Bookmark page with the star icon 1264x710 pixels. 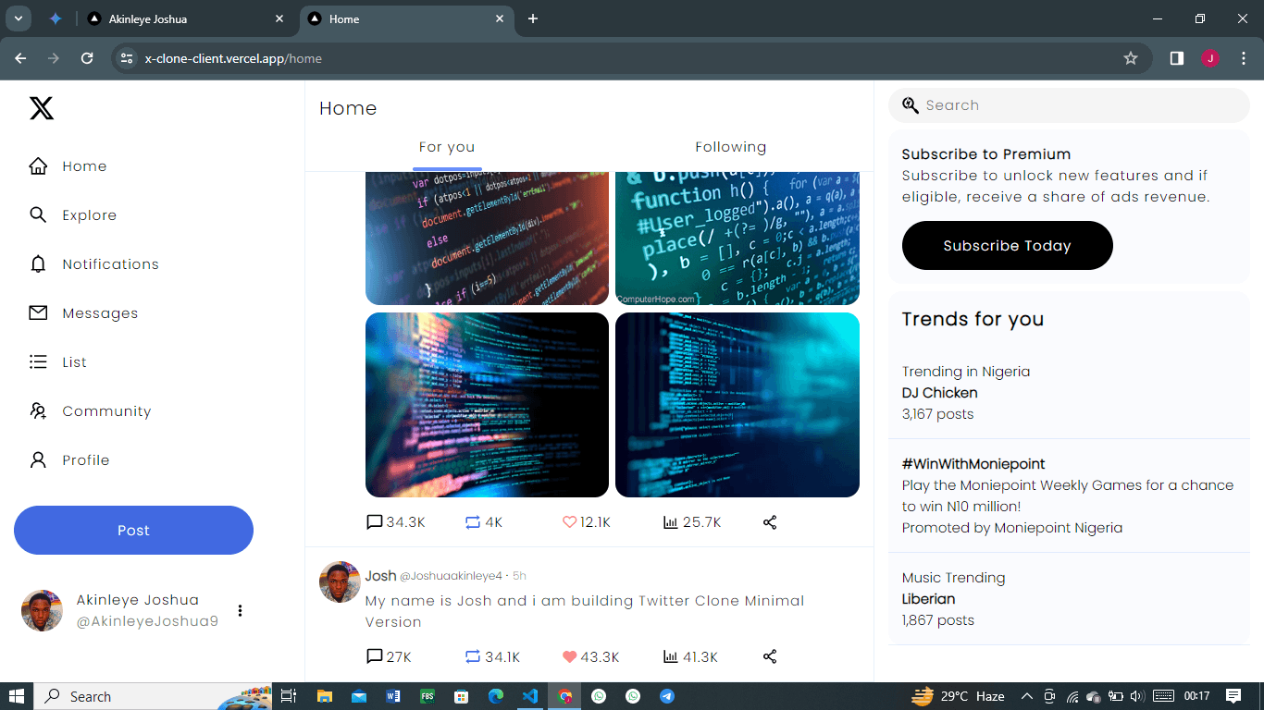point(1130,58)
